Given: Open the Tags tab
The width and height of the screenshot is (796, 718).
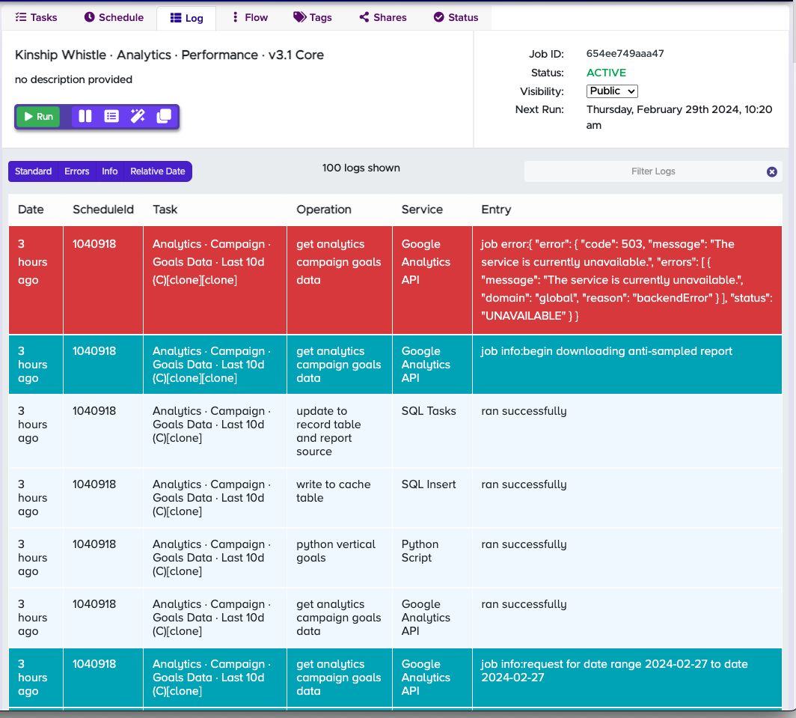Looking at the screenshot, I should coord(313,17).
